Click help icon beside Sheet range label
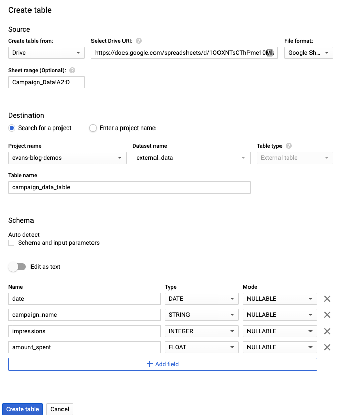 (72, 70)
